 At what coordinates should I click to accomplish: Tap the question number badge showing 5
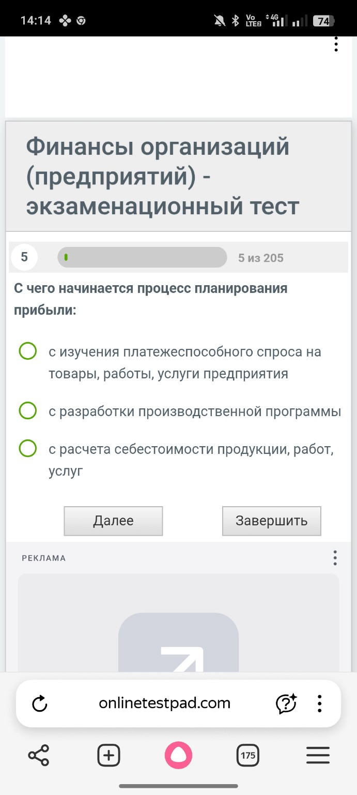point(24,257)
